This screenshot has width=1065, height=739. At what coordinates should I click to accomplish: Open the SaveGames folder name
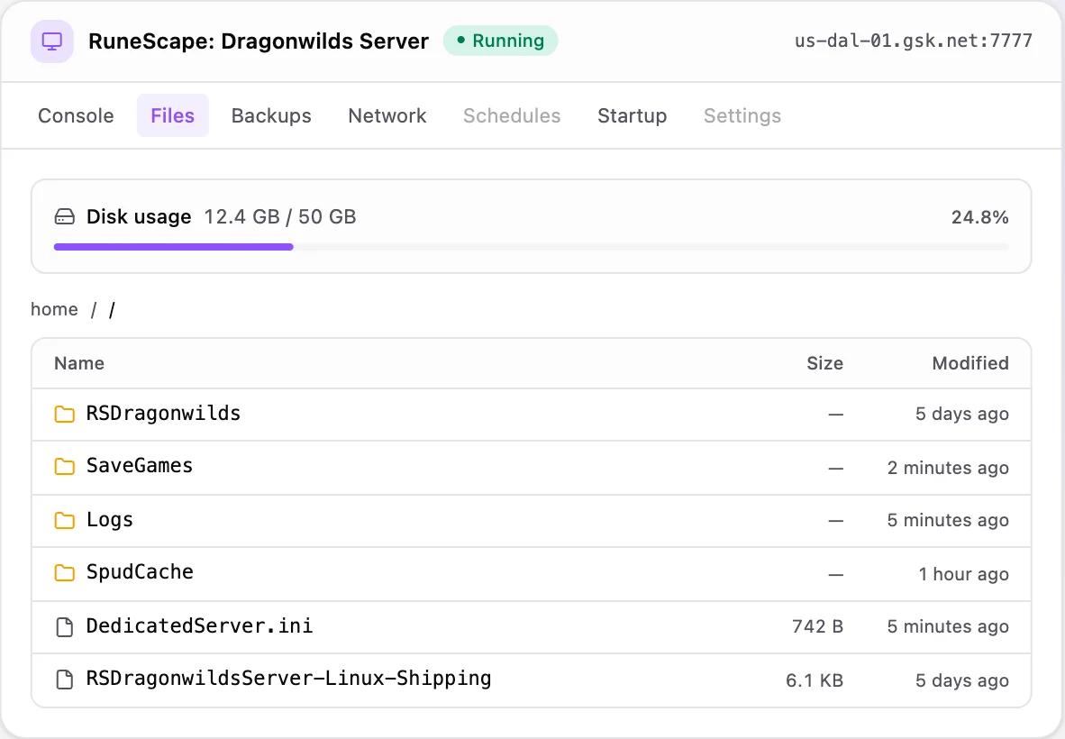tap(140, 465)
